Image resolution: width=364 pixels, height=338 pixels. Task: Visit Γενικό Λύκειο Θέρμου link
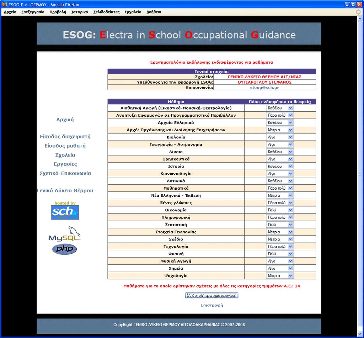[x=65, y=190]
